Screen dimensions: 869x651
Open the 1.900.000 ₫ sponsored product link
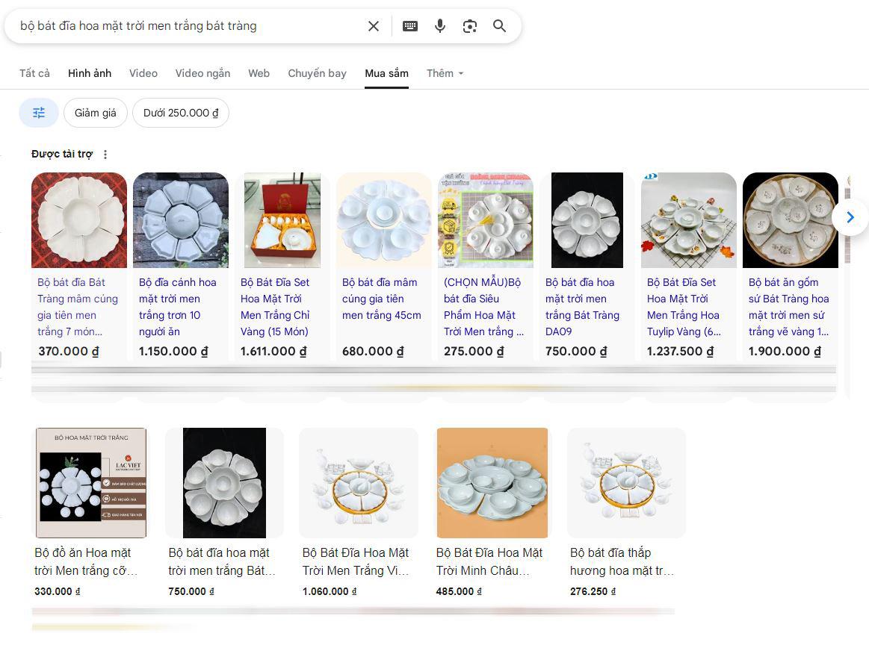[789, 306]
